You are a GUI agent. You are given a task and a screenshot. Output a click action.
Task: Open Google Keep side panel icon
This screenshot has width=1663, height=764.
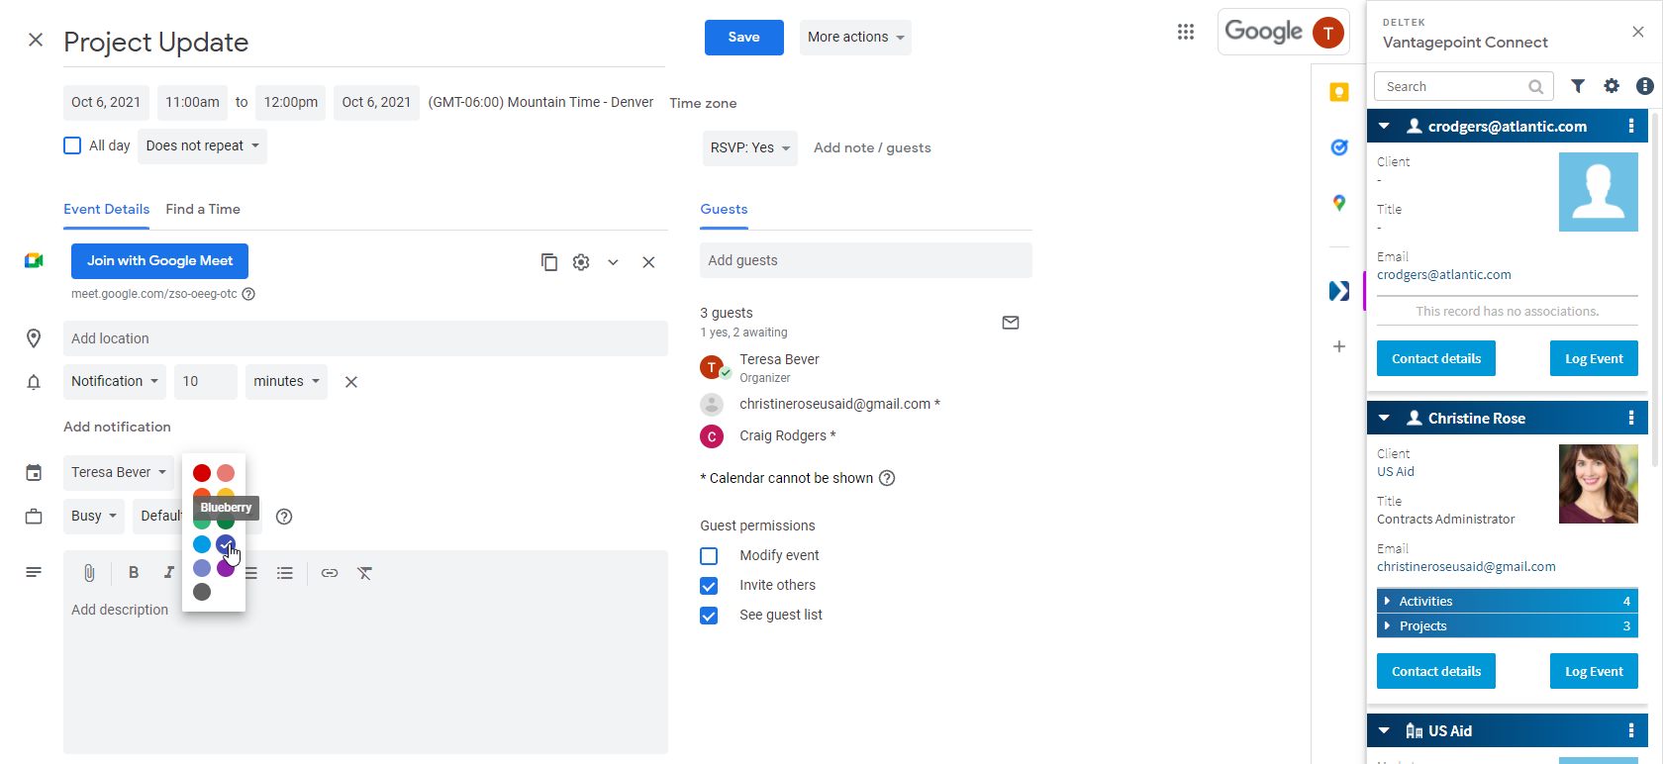click(1339, 92)
